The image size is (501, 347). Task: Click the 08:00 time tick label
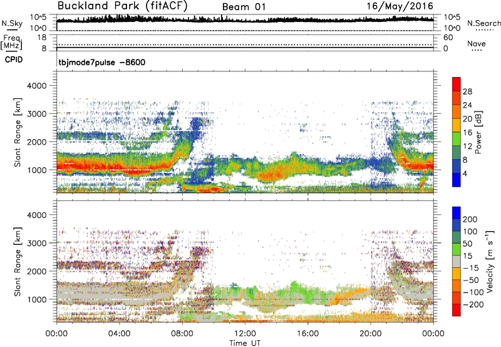coord(182,334)
